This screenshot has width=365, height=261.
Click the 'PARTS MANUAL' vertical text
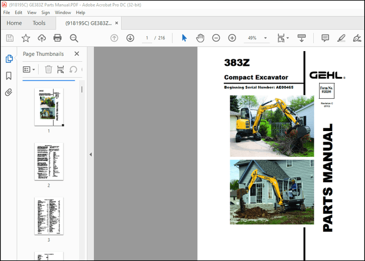[328, 178]
